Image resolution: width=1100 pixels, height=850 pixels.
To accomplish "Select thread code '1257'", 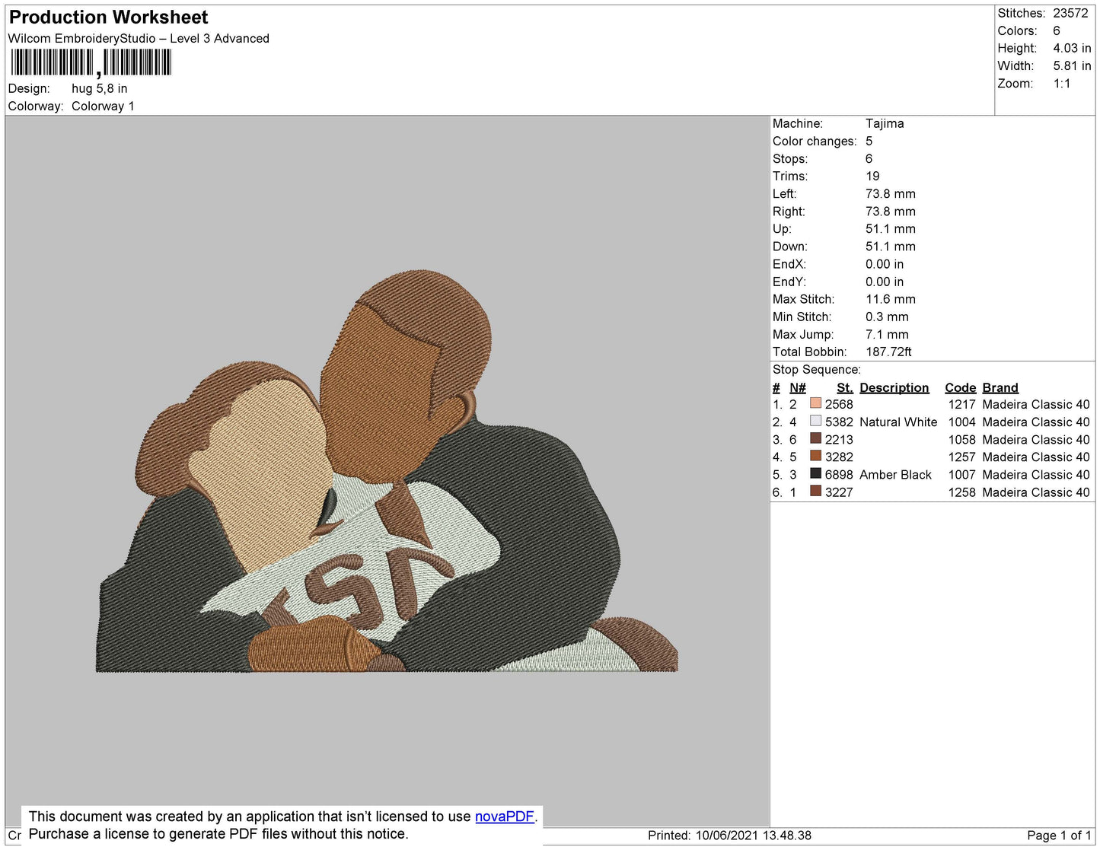I will [961, 457].
